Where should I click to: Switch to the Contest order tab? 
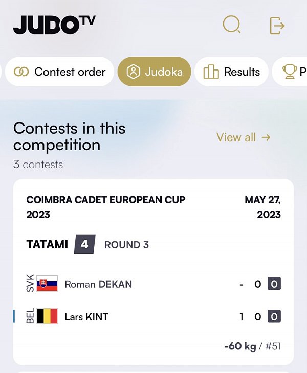click(x=59, y=72)
